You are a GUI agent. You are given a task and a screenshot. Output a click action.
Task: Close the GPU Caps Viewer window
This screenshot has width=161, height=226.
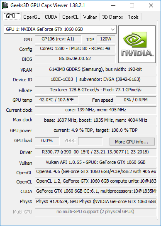click(151, 5)
